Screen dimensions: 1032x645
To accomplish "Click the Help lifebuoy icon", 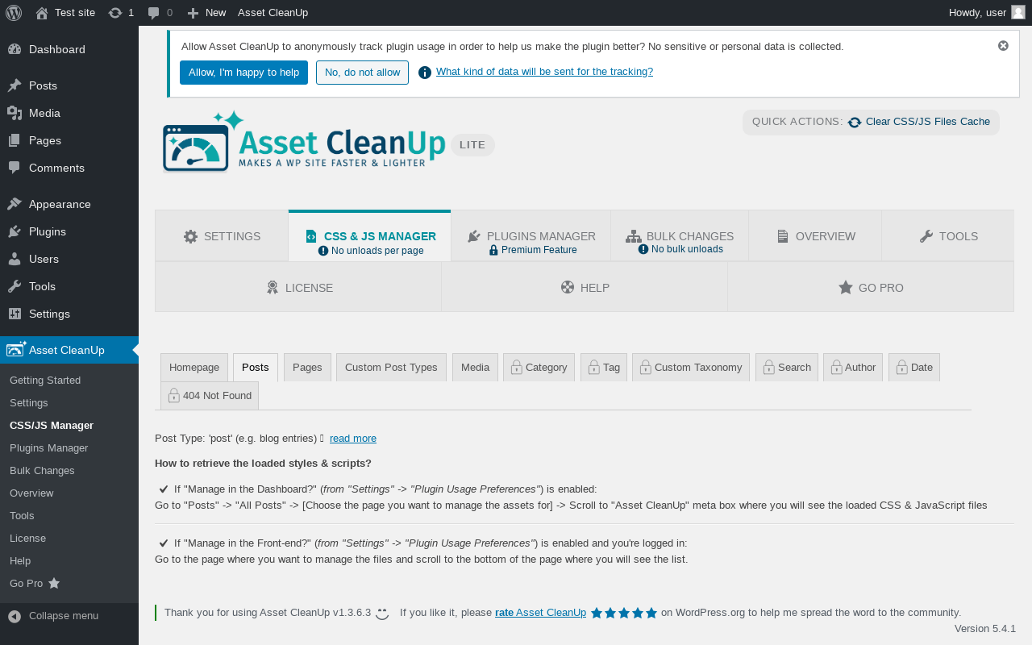I will click(568, 287).
